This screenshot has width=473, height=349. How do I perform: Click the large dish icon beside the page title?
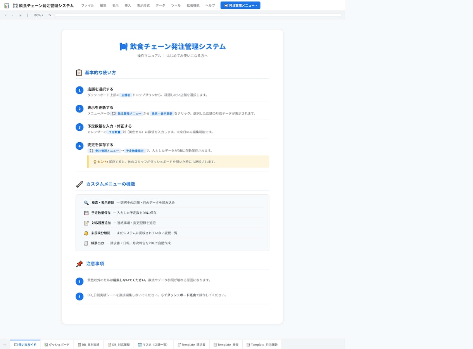[124, 47]
